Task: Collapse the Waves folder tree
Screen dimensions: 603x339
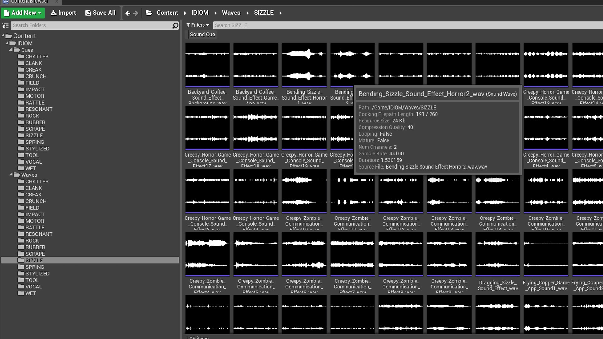Action: pos(11,175)
